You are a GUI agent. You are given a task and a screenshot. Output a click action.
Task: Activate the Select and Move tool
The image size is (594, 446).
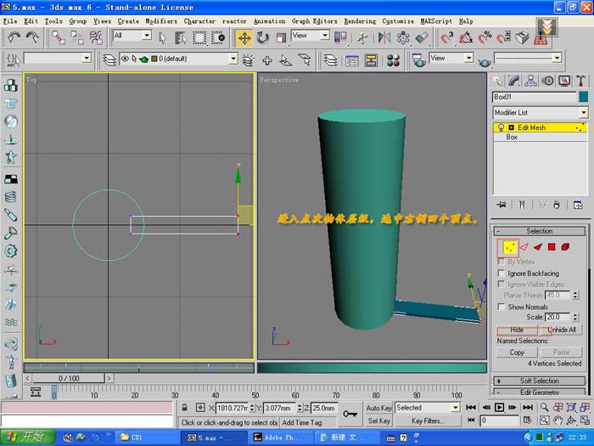[244, 38]
